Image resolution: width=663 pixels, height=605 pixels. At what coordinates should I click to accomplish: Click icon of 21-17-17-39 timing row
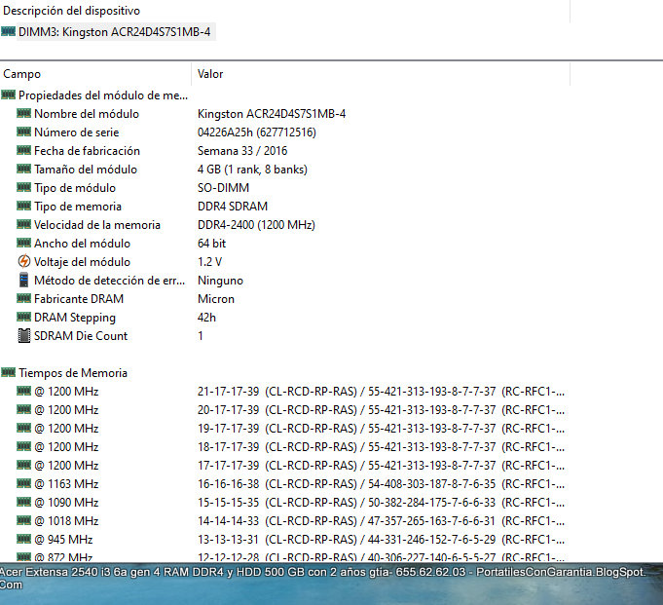point(23,391)
